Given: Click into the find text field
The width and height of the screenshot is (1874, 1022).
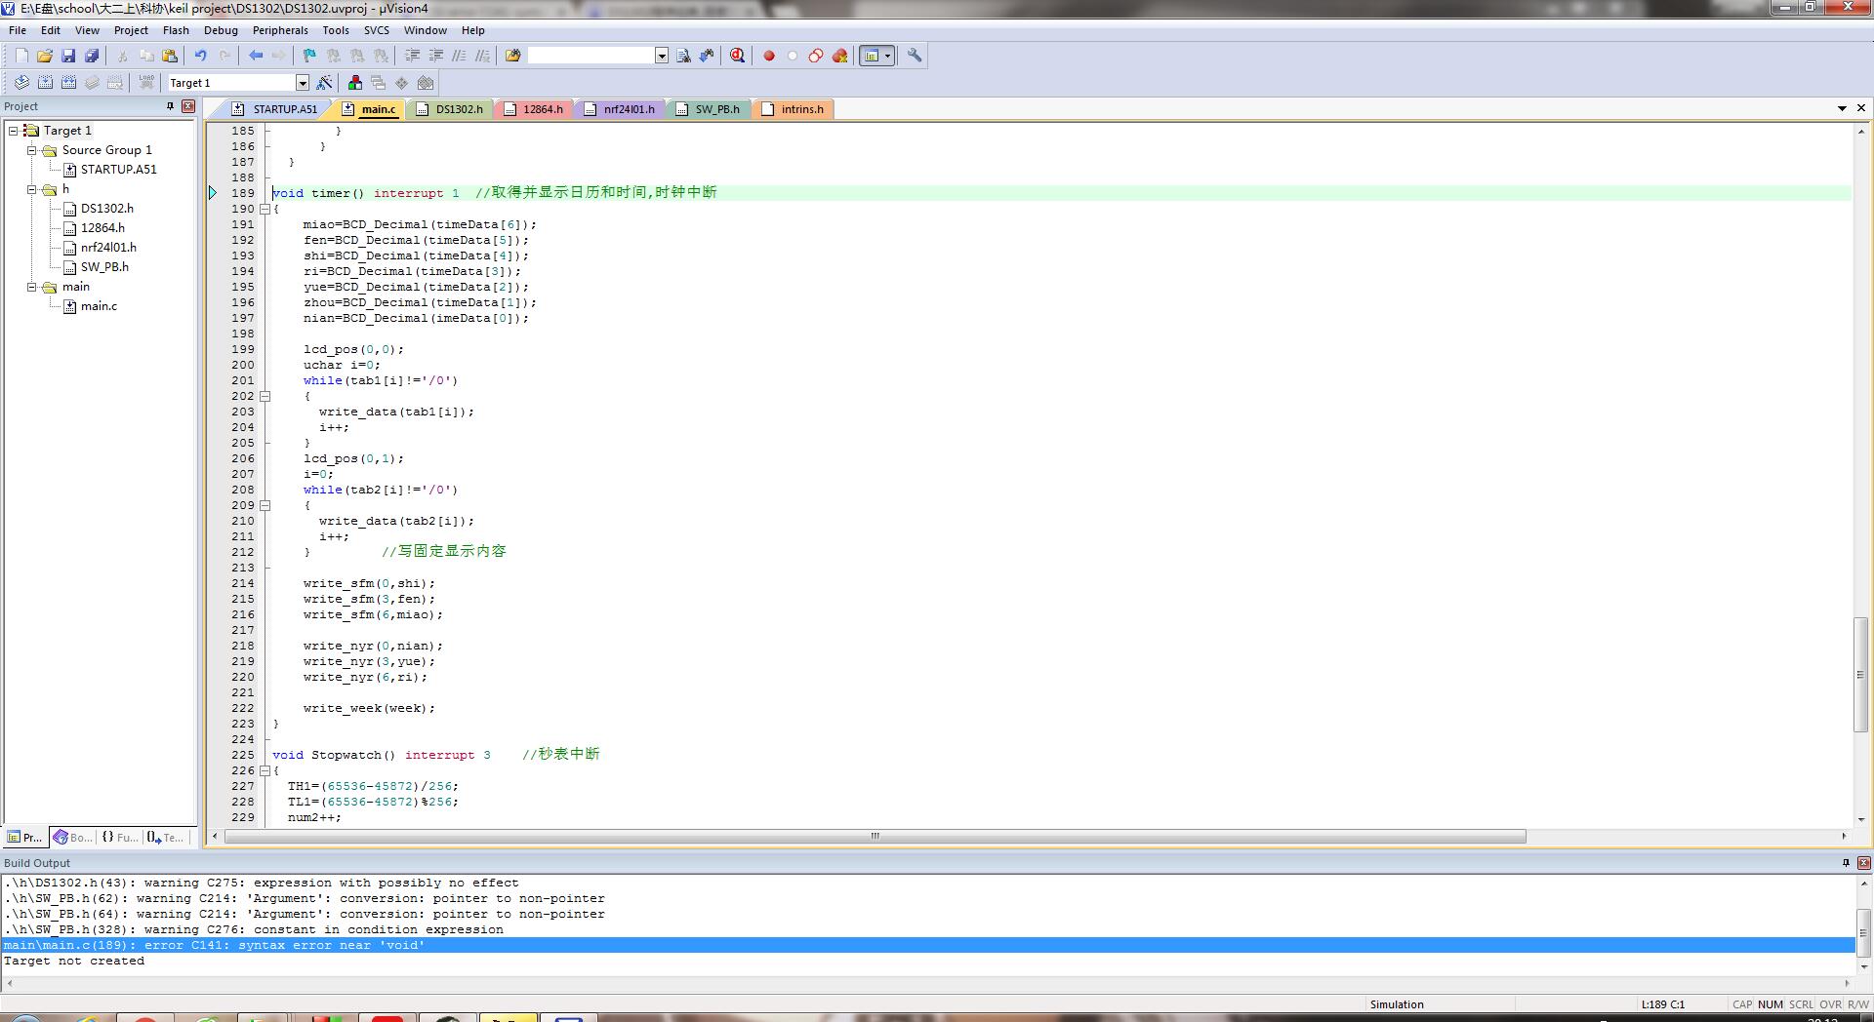Looking at the screenshot, I should [591, 56].
